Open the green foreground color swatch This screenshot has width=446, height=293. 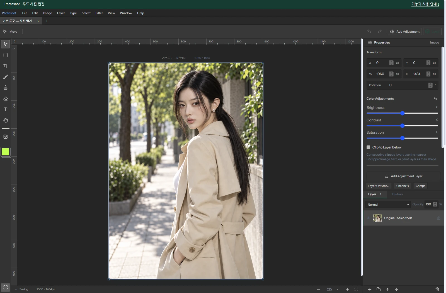coord(5,152)
